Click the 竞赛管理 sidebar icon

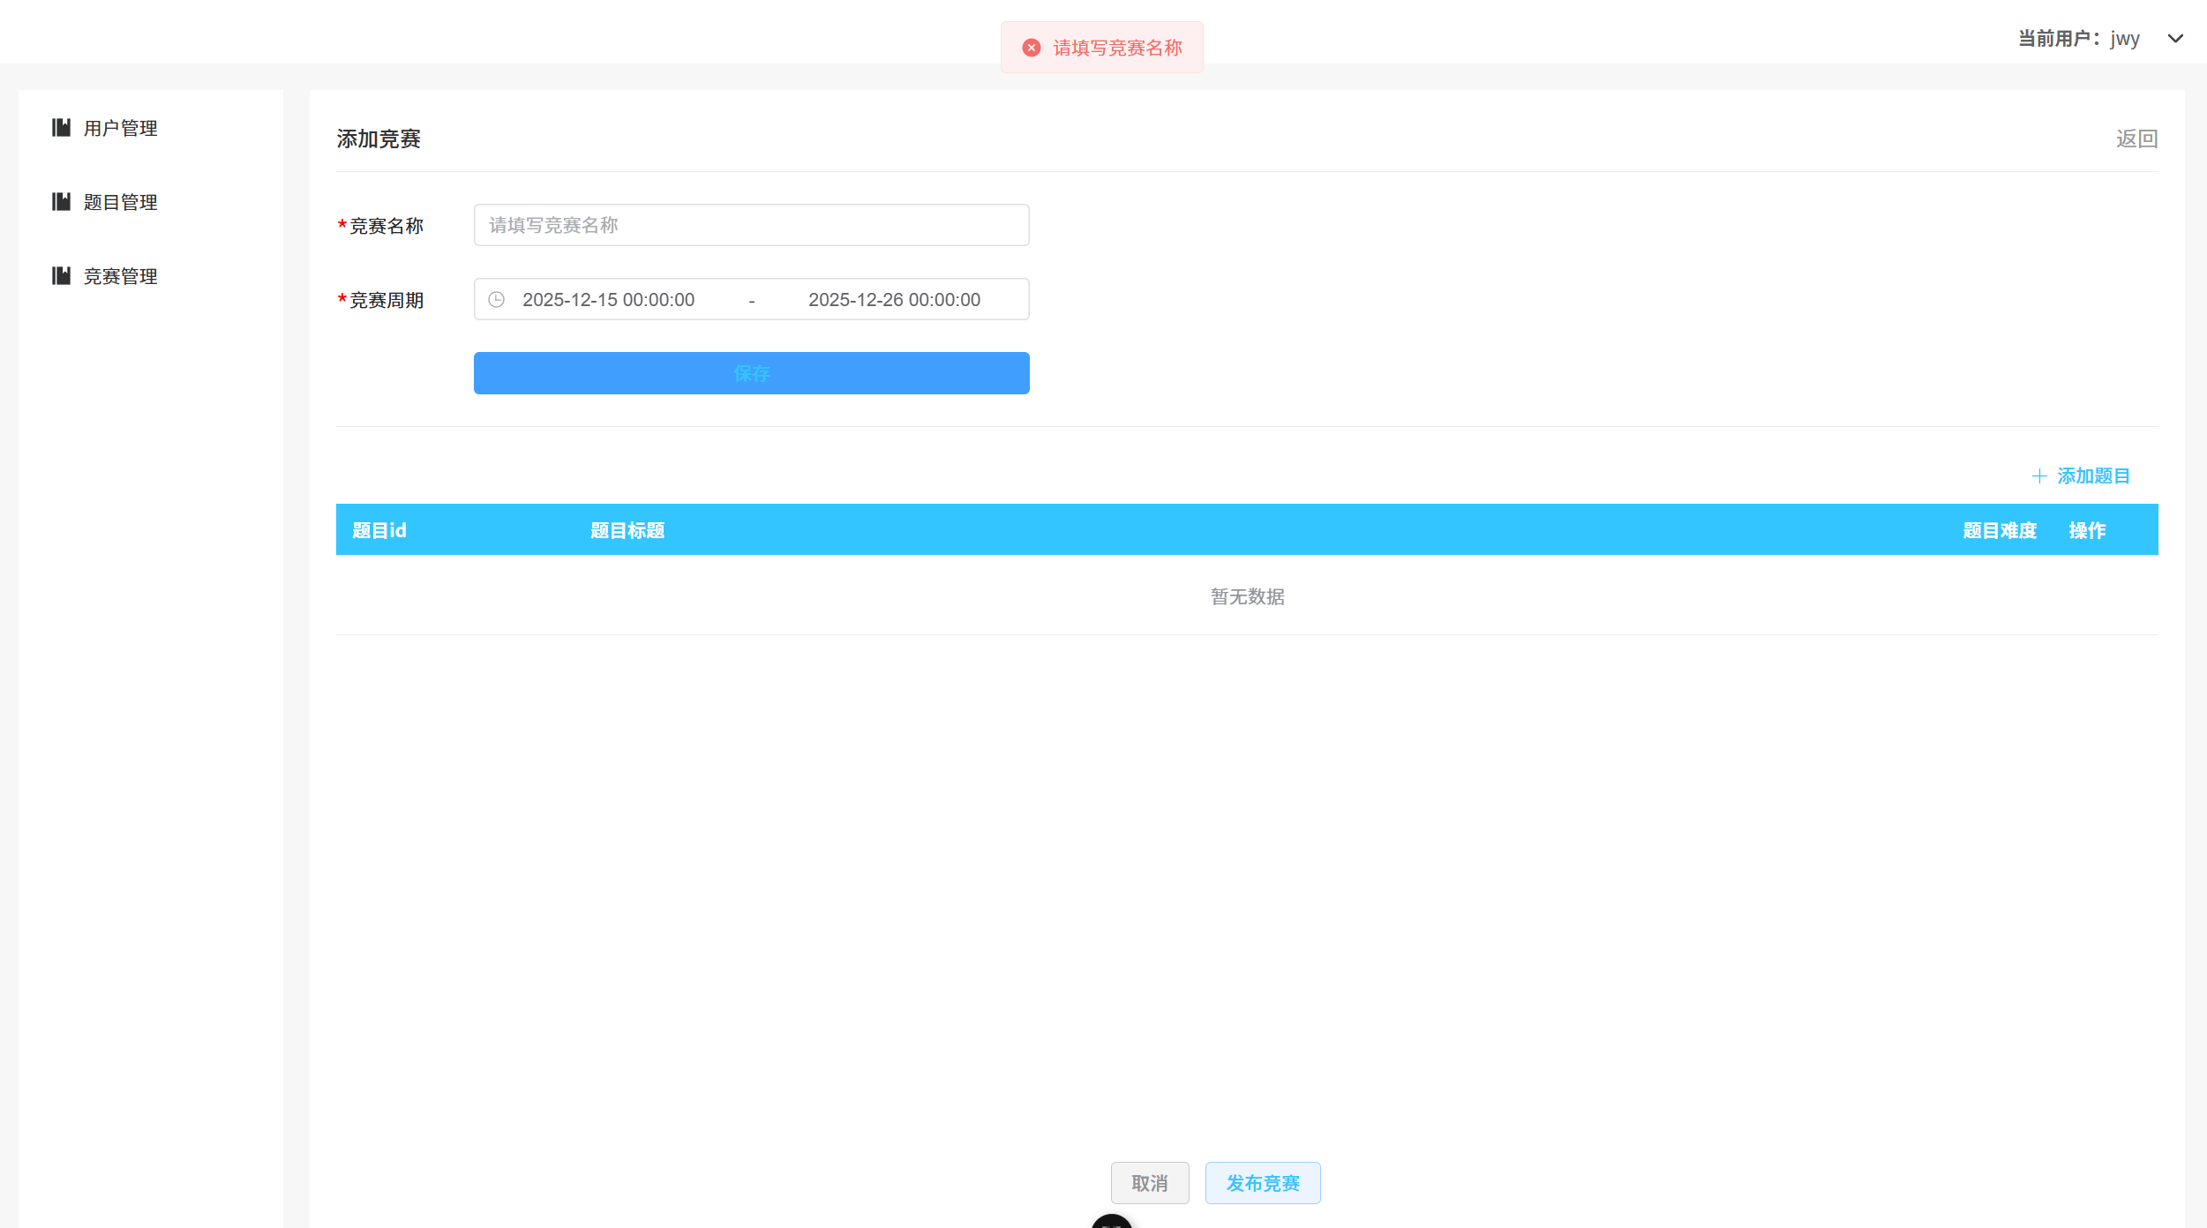tap(60, 276)
